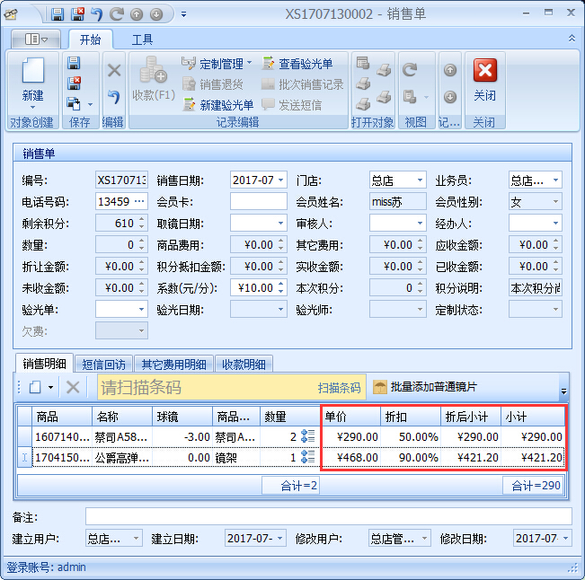This screenshot has width=585, height=580.
Task: Switch to the 收款明细 tab
Action: tap(244, 364)
